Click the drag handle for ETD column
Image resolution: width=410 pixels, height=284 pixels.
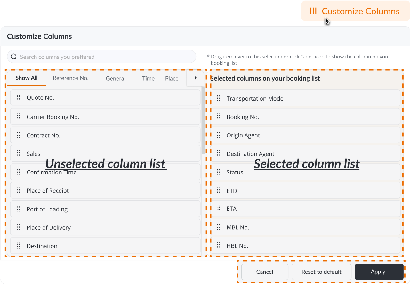[219, 191]
